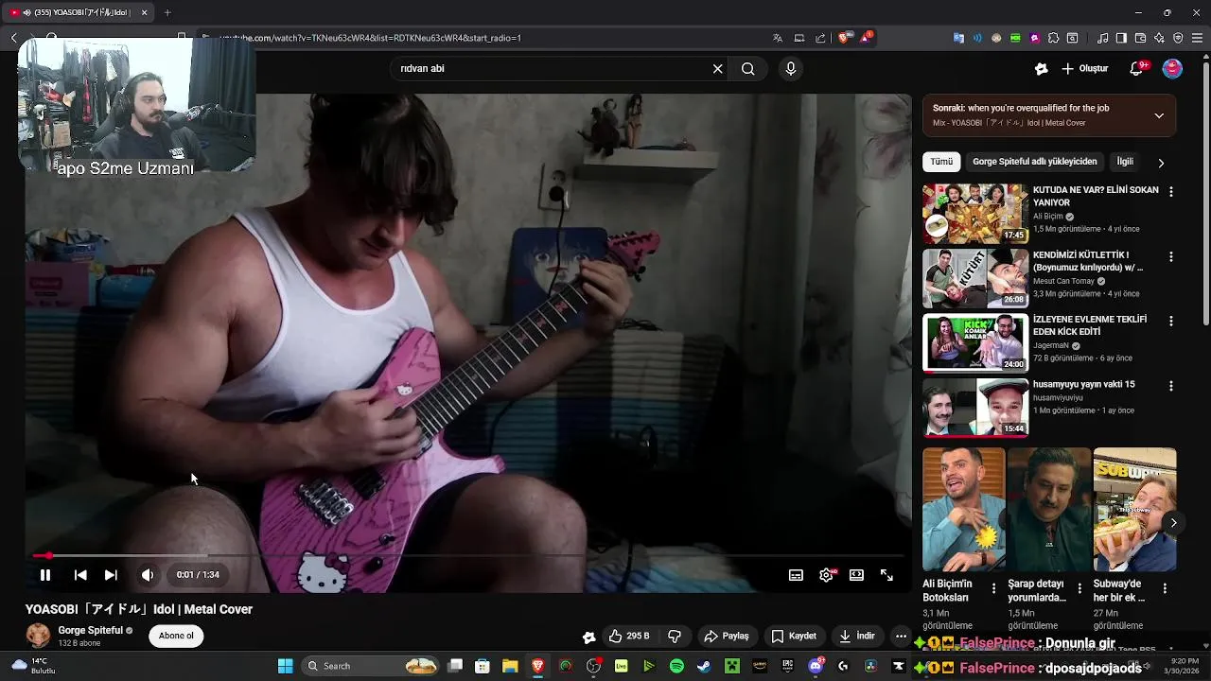Pause the video playback

[44, 575]
